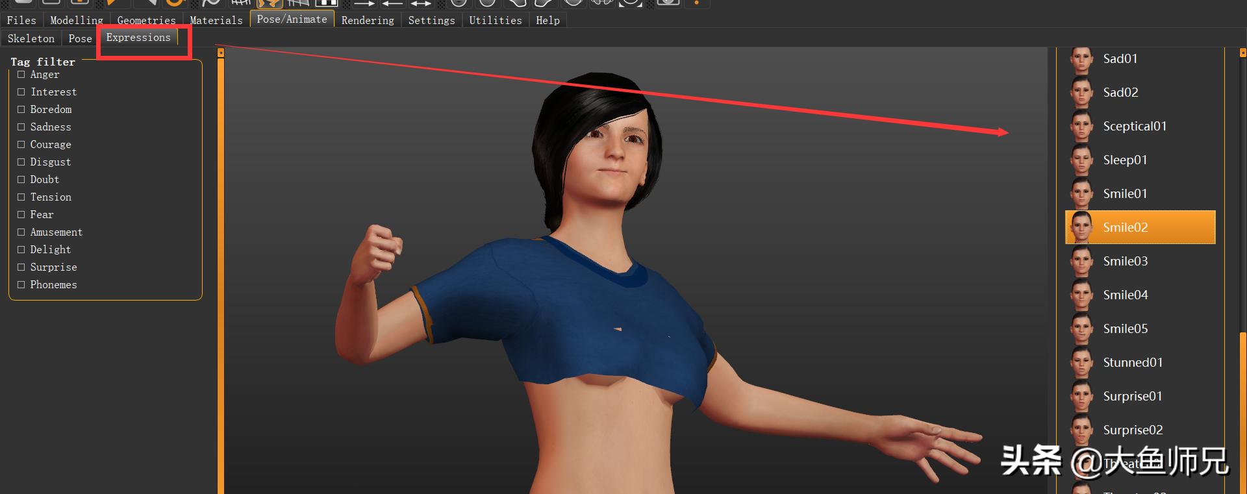Open the Geometries tab
This screenshot has height=494, width=1247.
pyautogui.click(x=146, y=20)
